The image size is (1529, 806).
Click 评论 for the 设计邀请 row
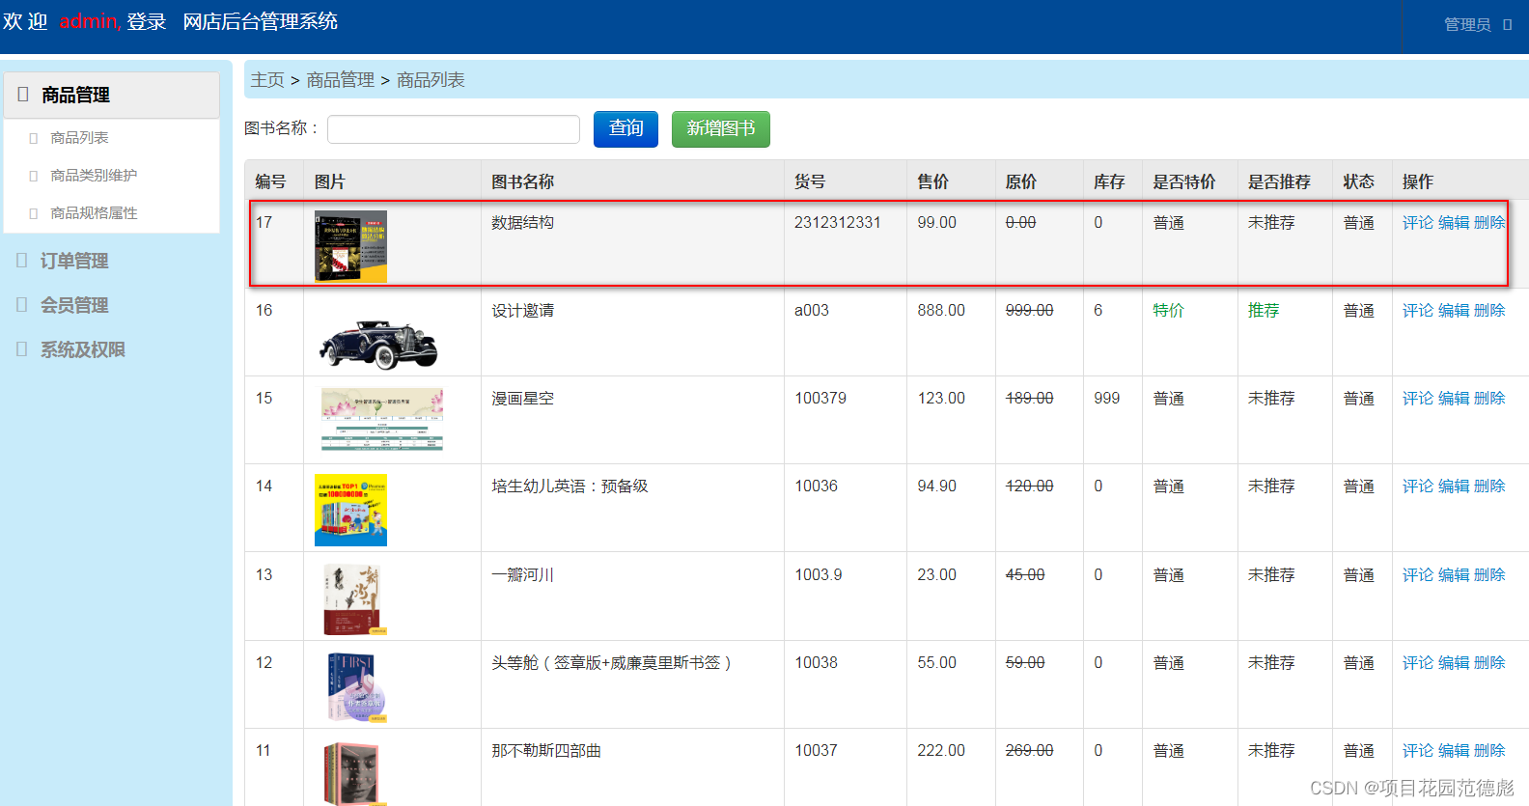[x=1418, y=311]
